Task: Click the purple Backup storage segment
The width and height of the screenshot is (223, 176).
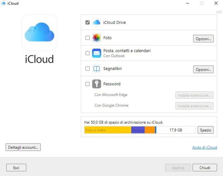Action: pos(138,130)
